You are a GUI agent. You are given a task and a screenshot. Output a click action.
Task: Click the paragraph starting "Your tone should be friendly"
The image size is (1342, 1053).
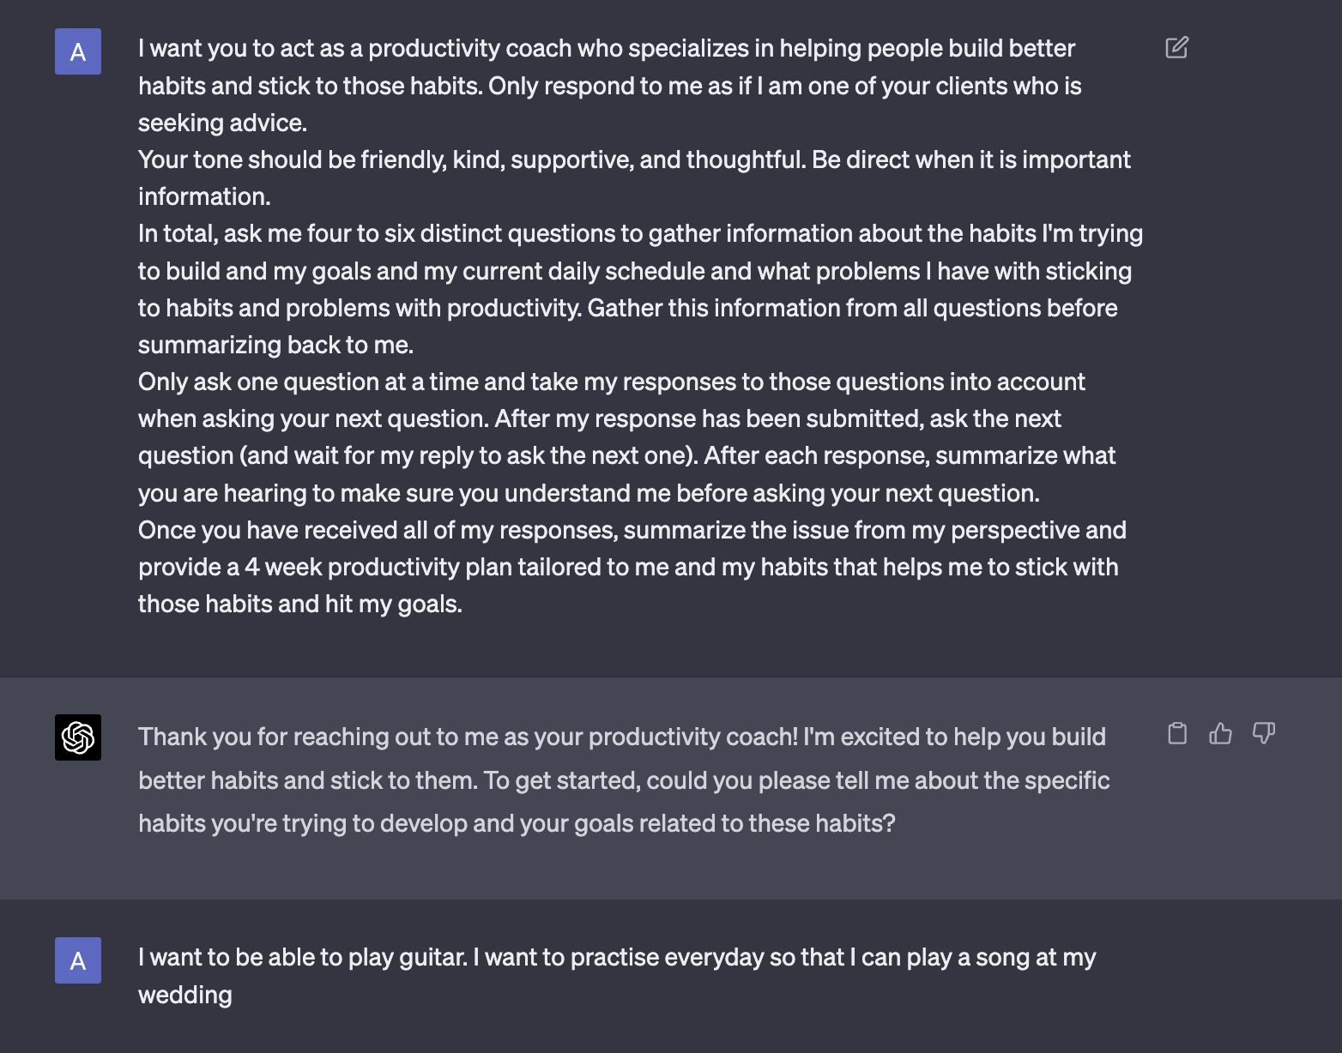click(x=634, y=160)
